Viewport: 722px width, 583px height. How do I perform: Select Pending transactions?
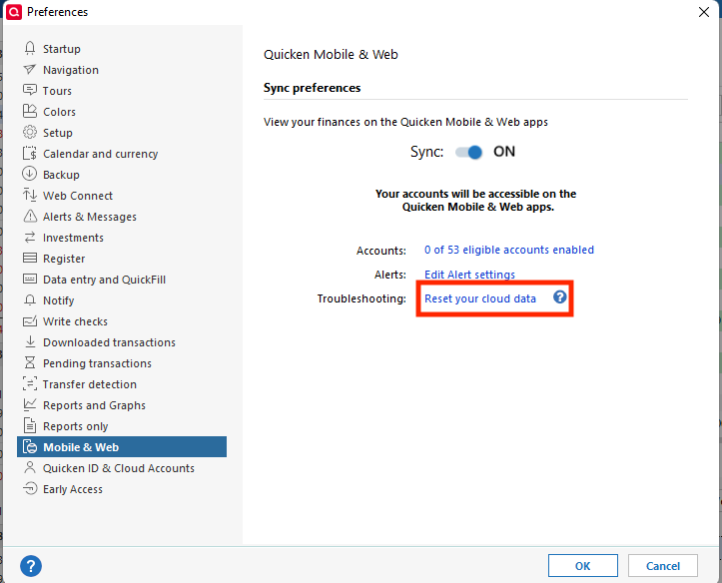coord(97,363)
